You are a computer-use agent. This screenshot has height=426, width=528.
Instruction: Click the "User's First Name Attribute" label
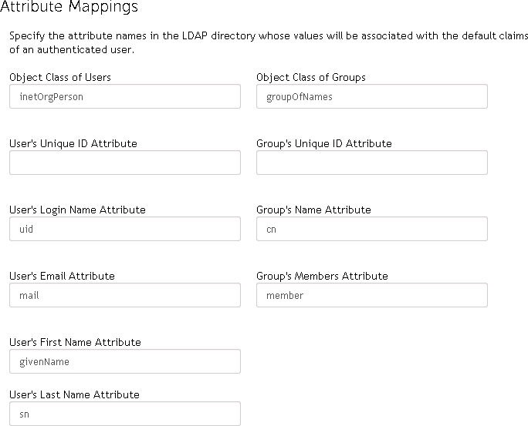[75, 342]
